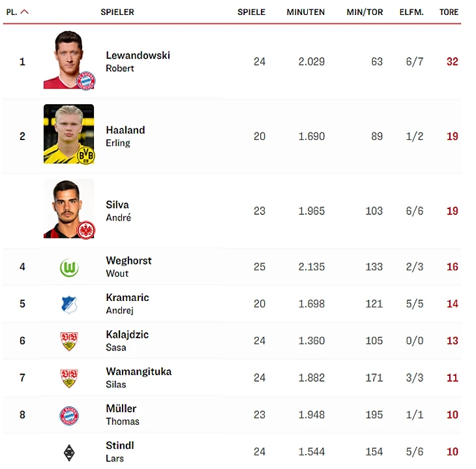This screenshot has width=476, height=469.
Task: Click the Stuttgart crest next to Kalajdzic
Action: 68,341
